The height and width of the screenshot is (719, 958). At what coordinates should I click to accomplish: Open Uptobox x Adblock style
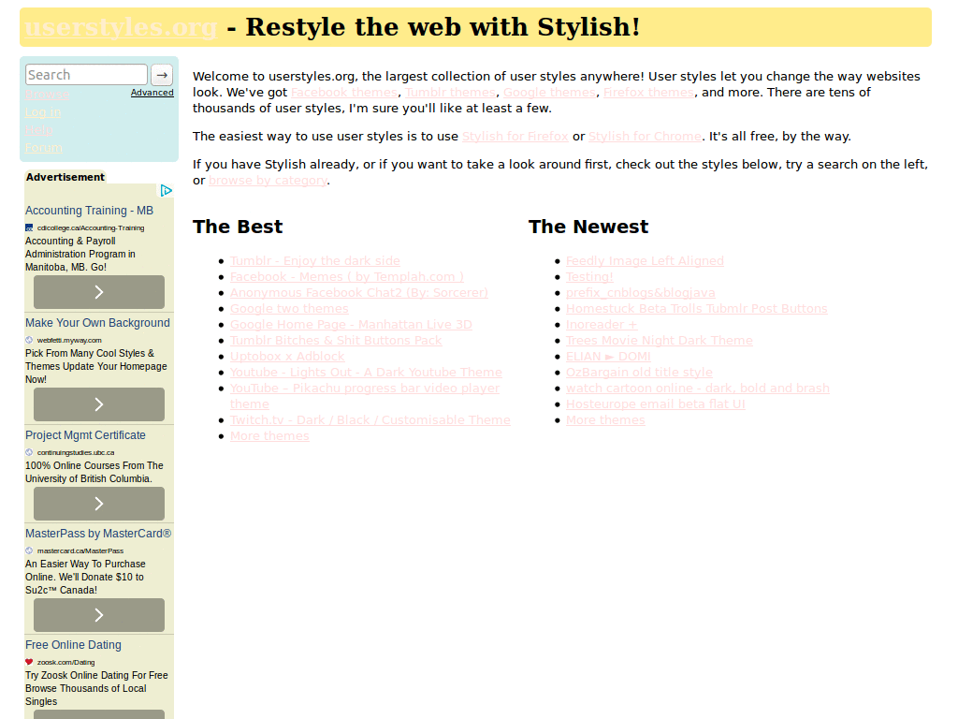click(287, 357)
